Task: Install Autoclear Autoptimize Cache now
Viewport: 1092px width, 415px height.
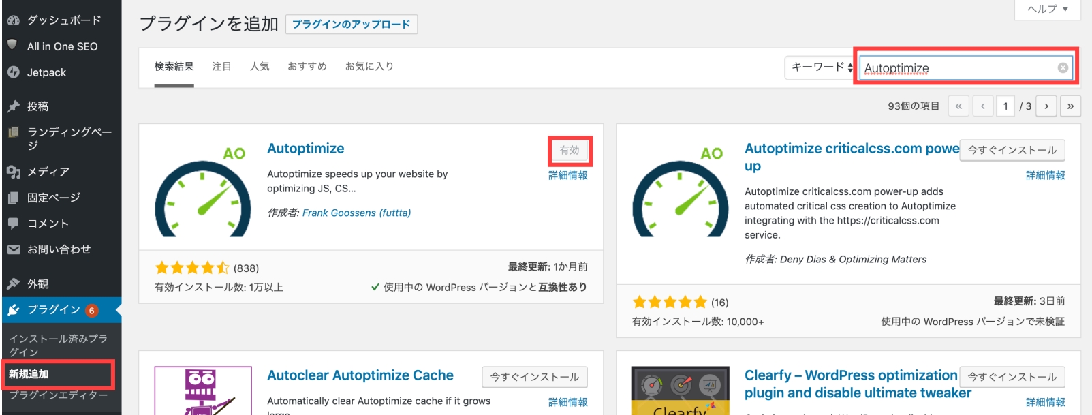Action: click(535, 377)
